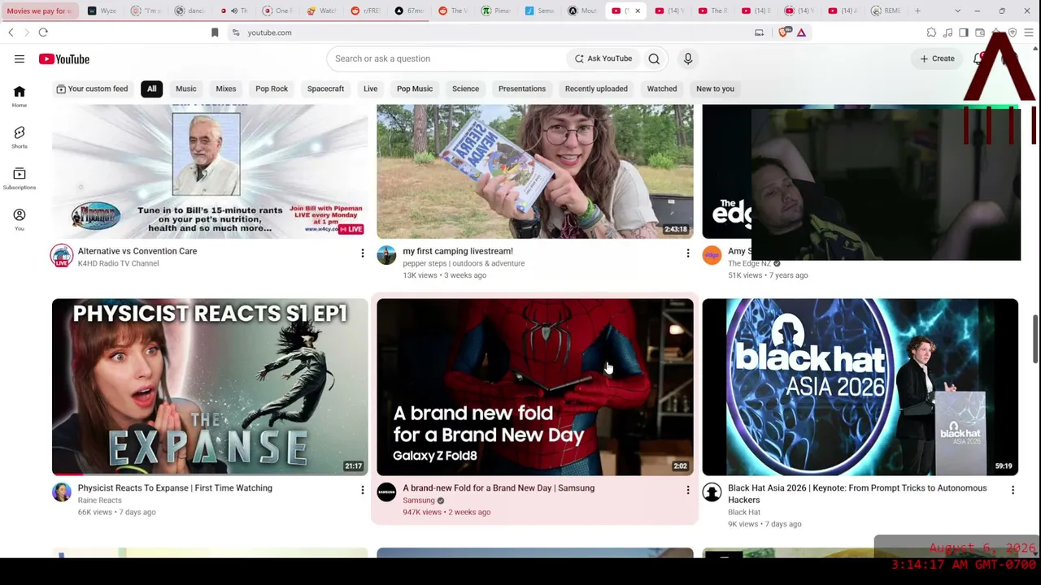Open 'Physicist Reacts To Expanse' video title
Screen dimensions: 1041x585
[175, 488]
